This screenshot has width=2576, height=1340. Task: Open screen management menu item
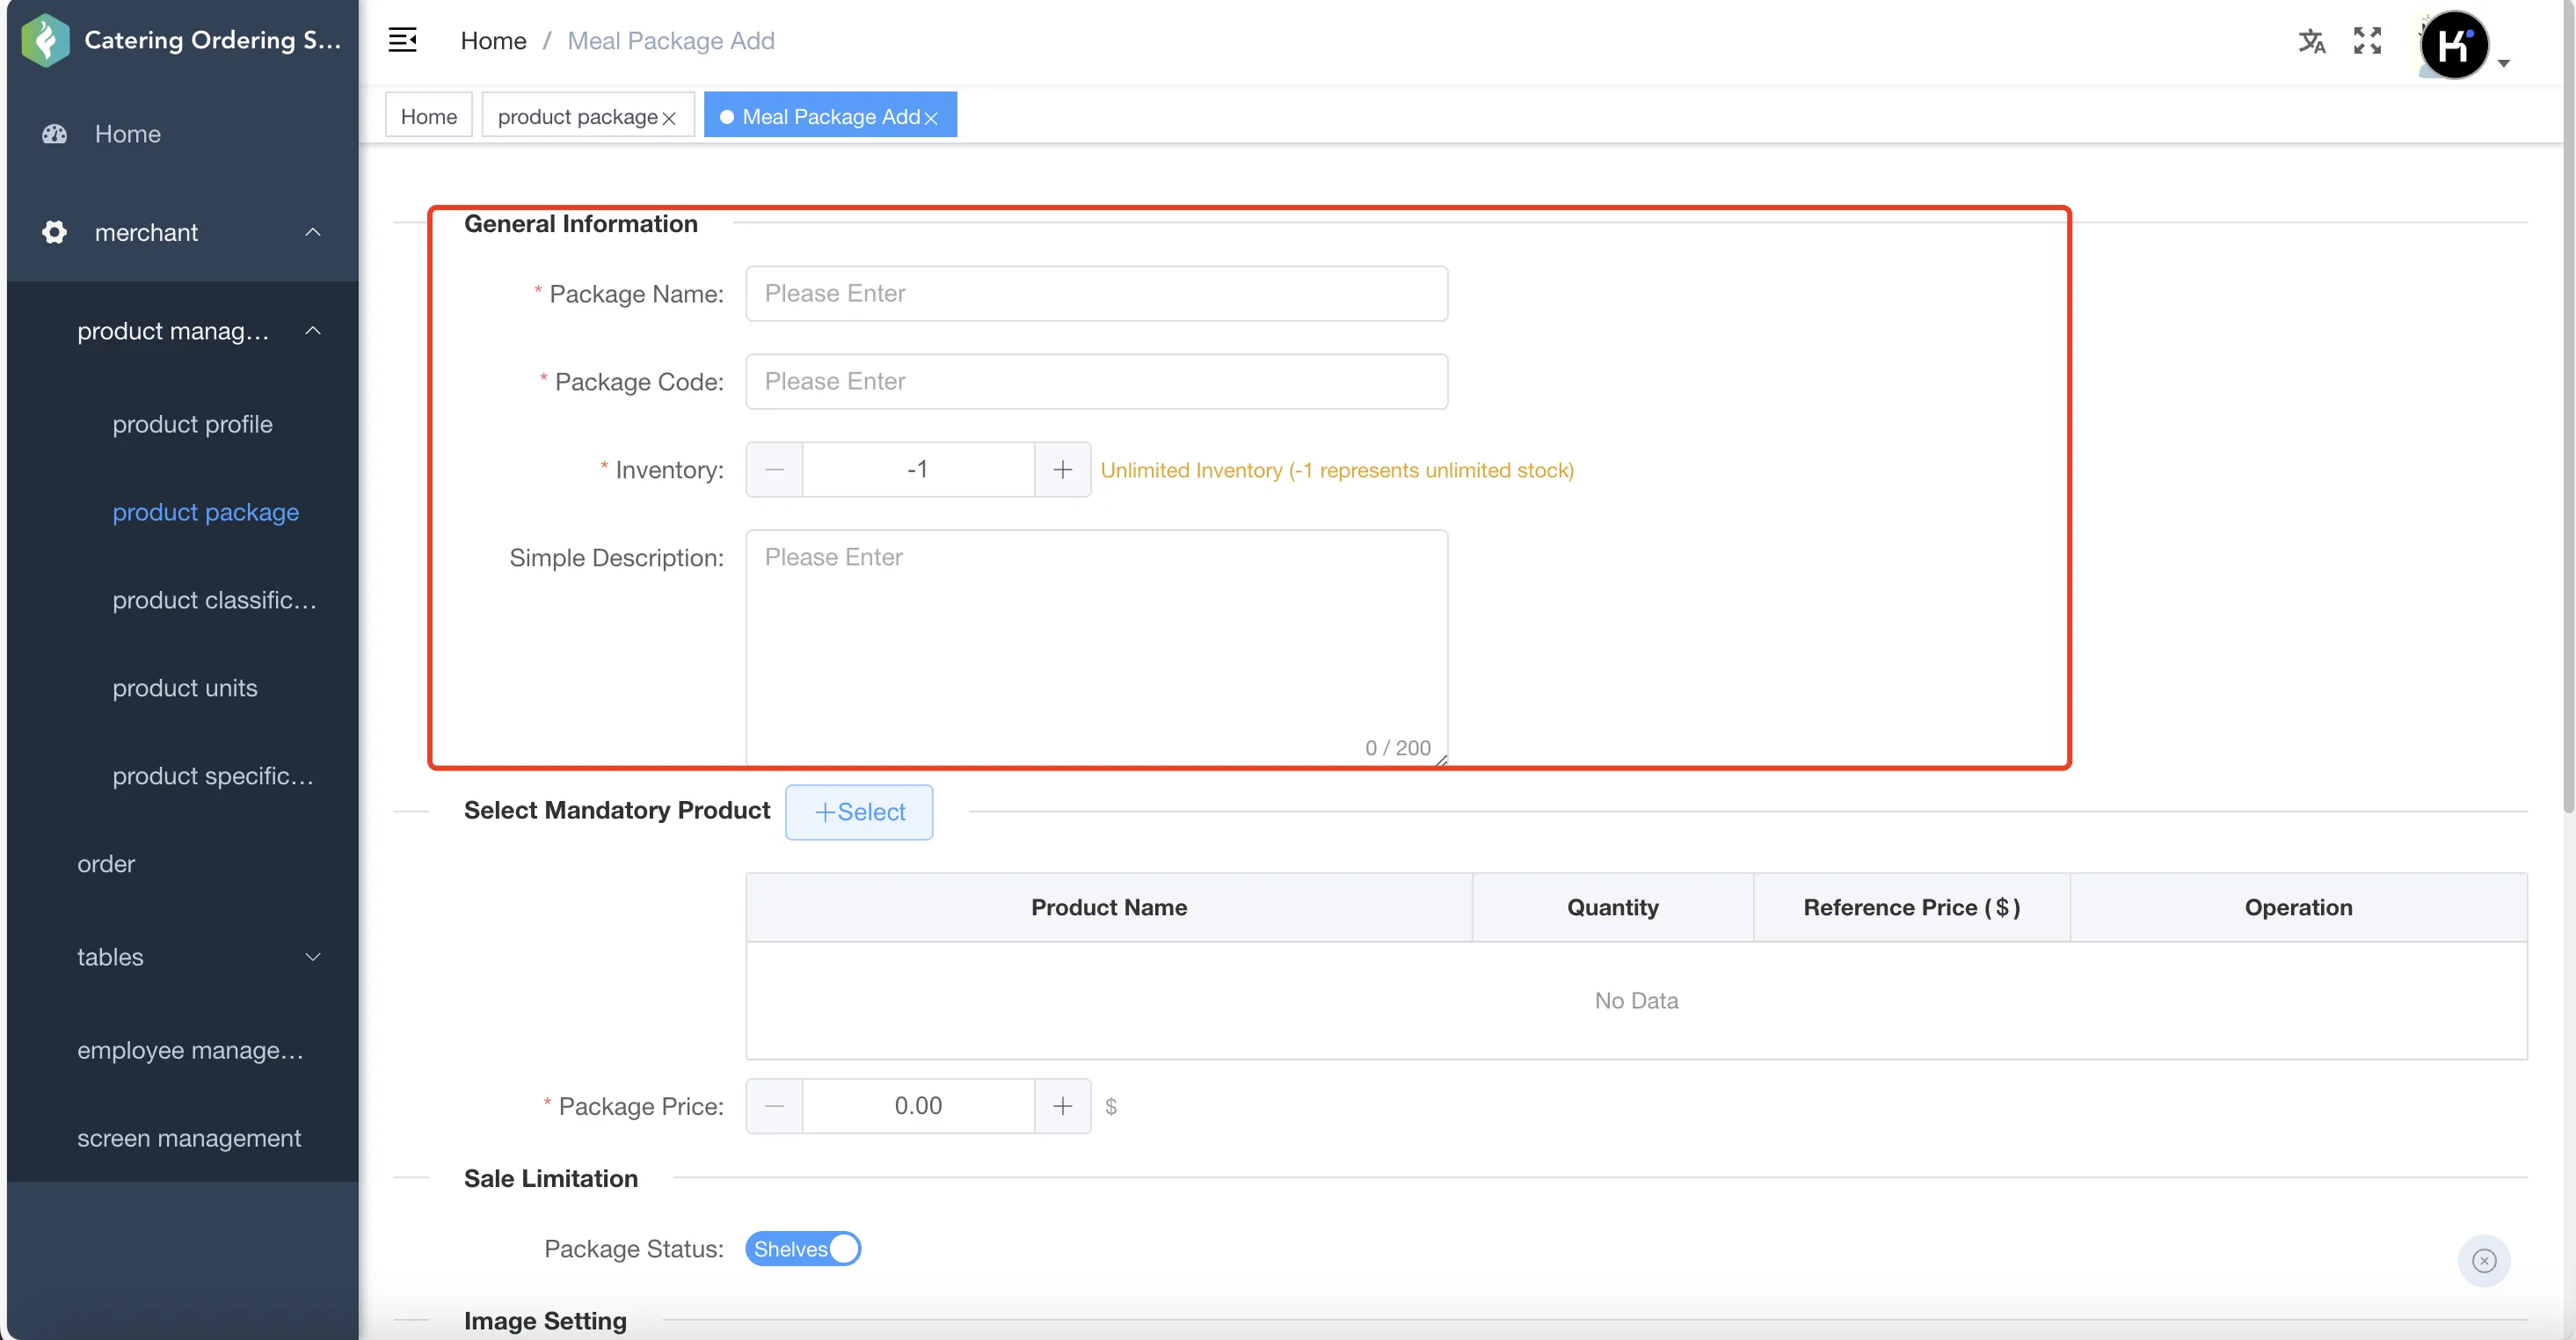coord(189,1138)
